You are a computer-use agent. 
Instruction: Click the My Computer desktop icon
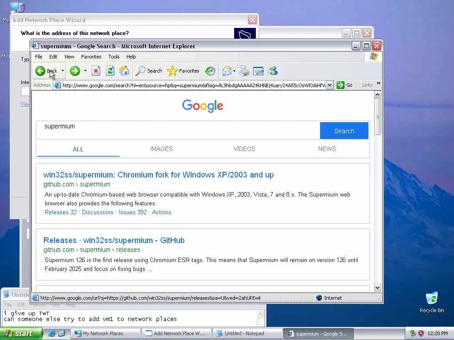[17, 7]
